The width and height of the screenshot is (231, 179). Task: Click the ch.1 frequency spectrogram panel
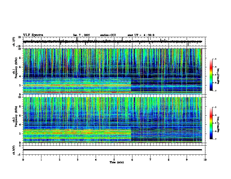(x=112, y=71)
